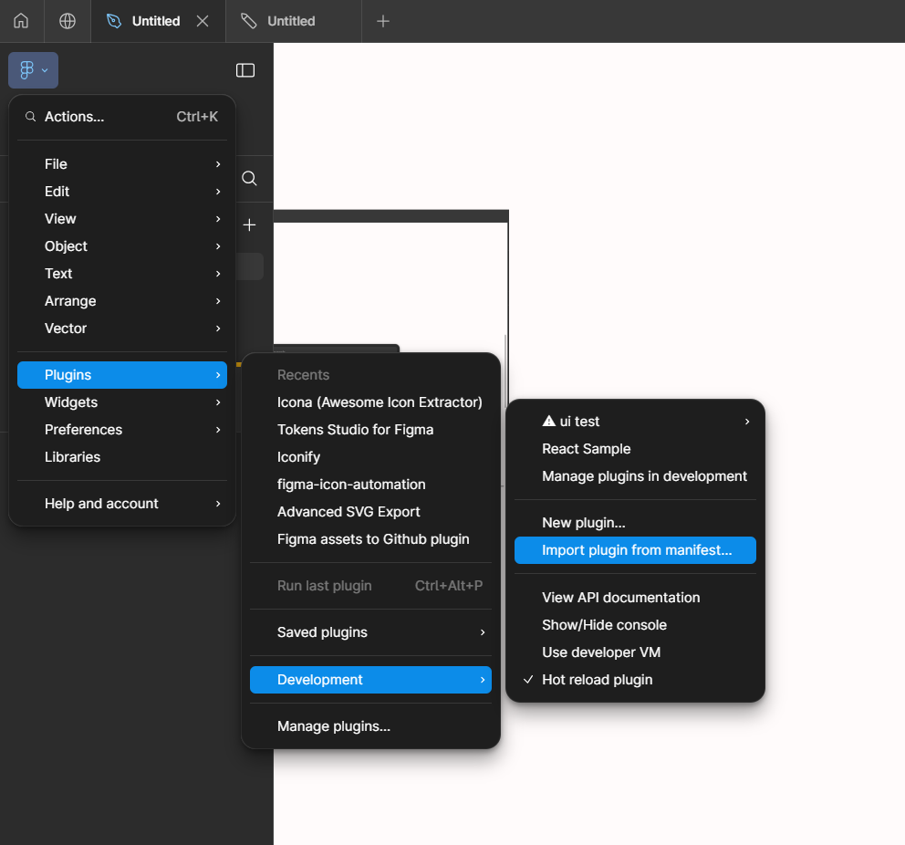Choose New plugin… option

[635, 523]
